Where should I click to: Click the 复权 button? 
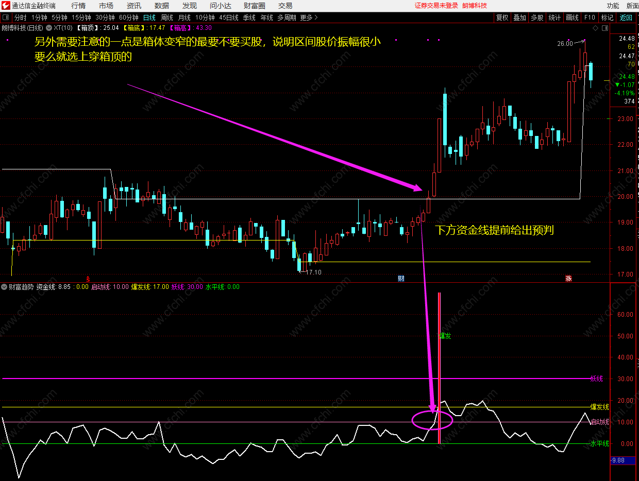coord(502,18)
